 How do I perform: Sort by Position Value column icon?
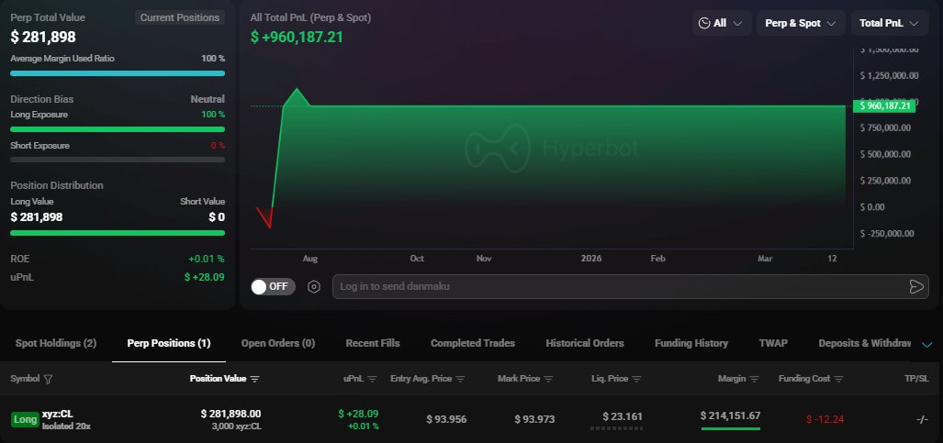pyautogui.click(x=255, y=379)
